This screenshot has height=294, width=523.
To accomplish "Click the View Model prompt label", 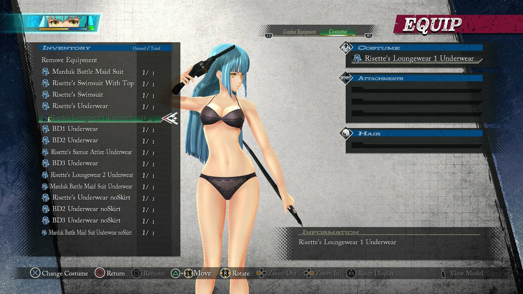I will [467, 273].
